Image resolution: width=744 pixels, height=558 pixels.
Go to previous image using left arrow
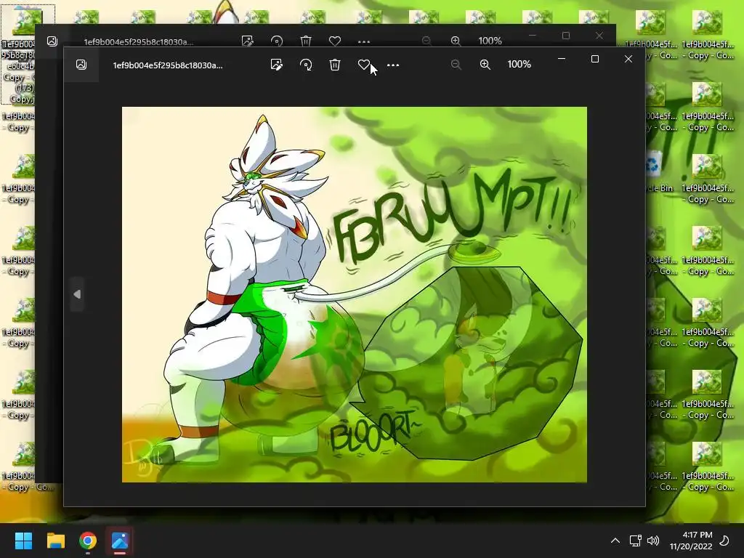(x=77, y=295)
